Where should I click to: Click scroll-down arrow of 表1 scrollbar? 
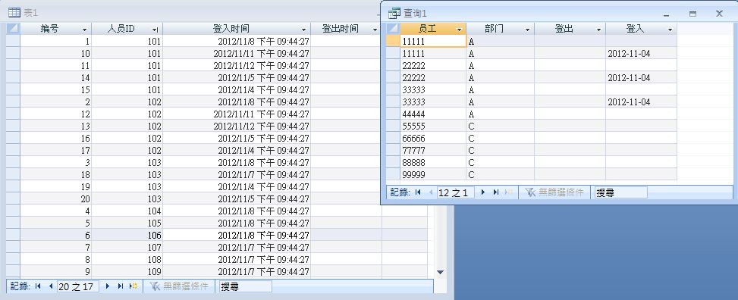(441, 272)
